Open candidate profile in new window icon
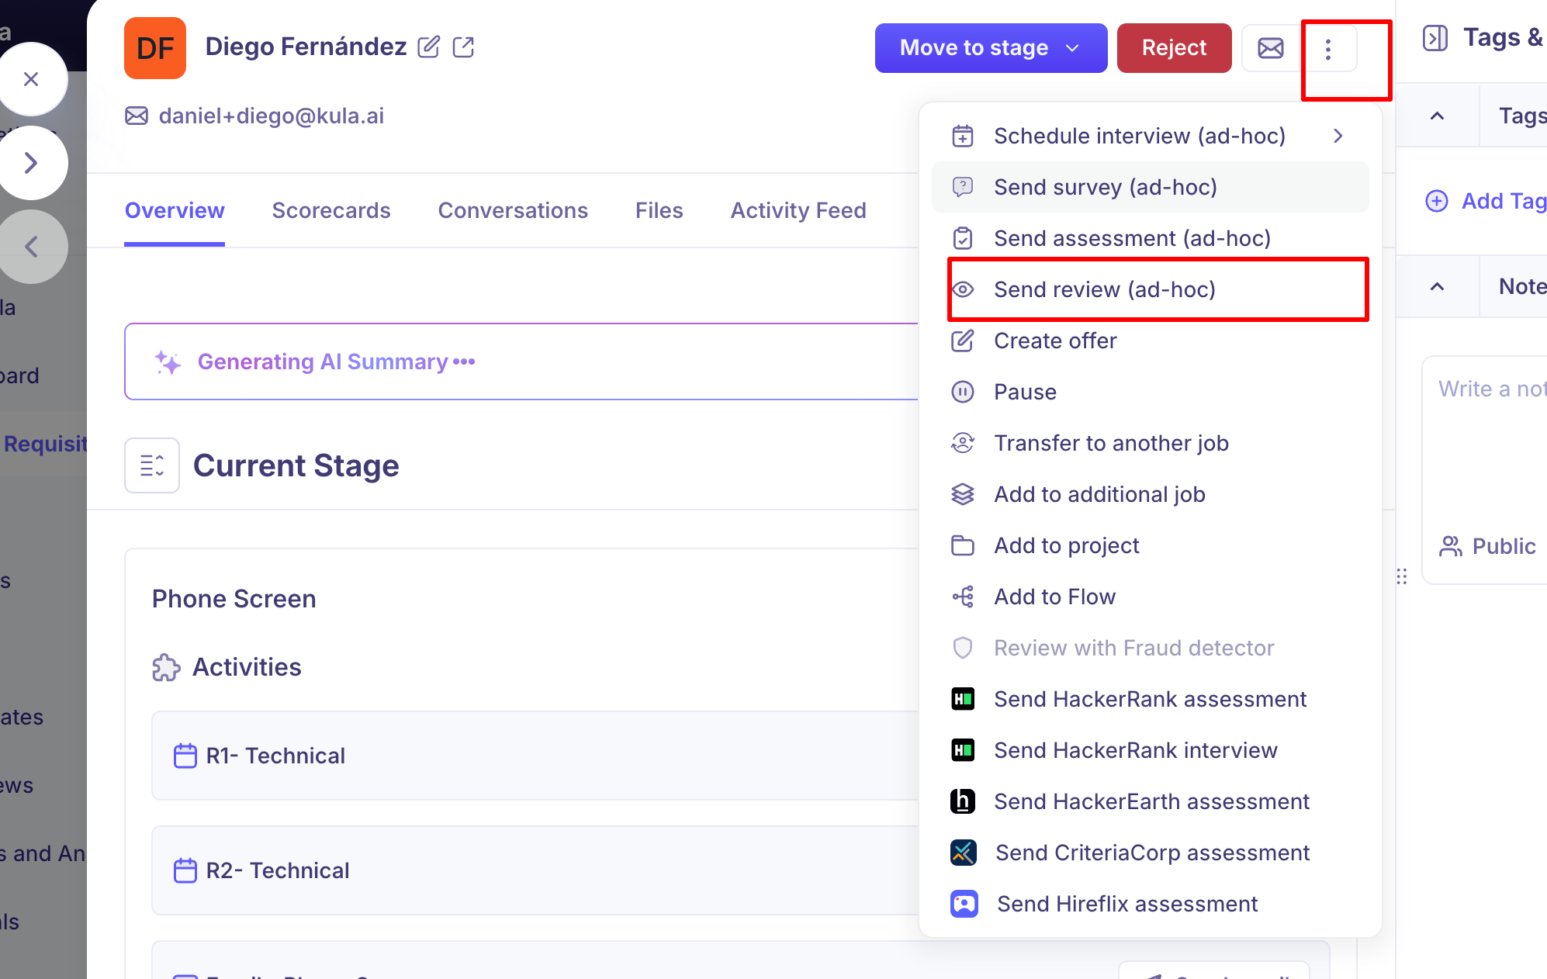 click(463, 47)
